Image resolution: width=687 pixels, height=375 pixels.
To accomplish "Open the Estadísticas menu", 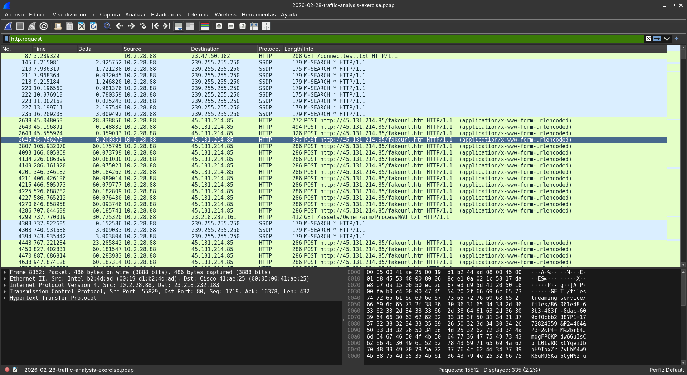I will coord(166,15).
